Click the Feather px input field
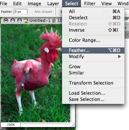 [x=21, y=12]
